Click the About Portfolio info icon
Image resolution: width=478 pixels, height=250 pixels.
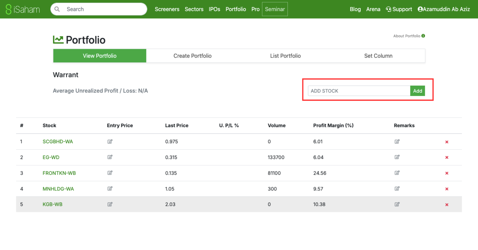click(x=423, y=36)
